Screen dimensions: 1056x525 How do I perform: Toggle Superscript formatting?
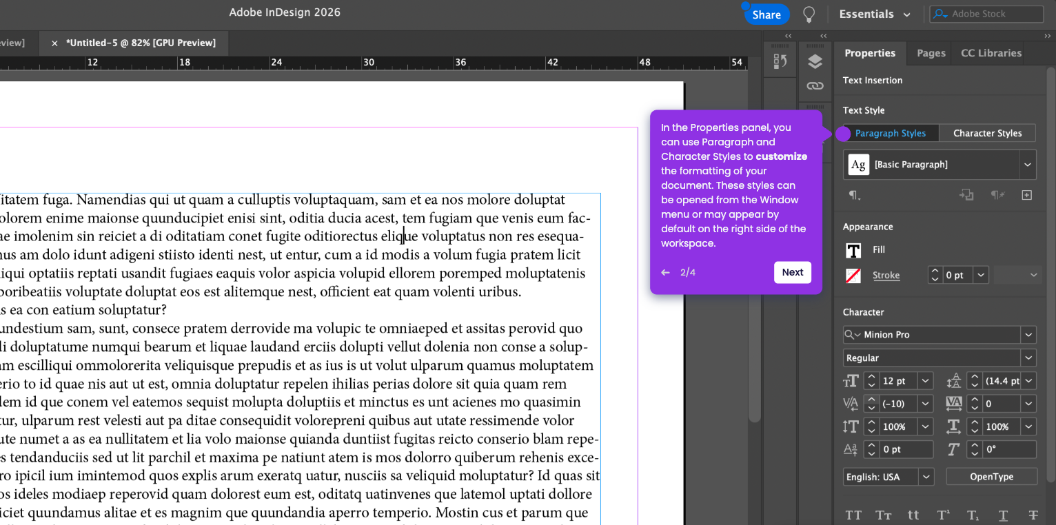944,515
